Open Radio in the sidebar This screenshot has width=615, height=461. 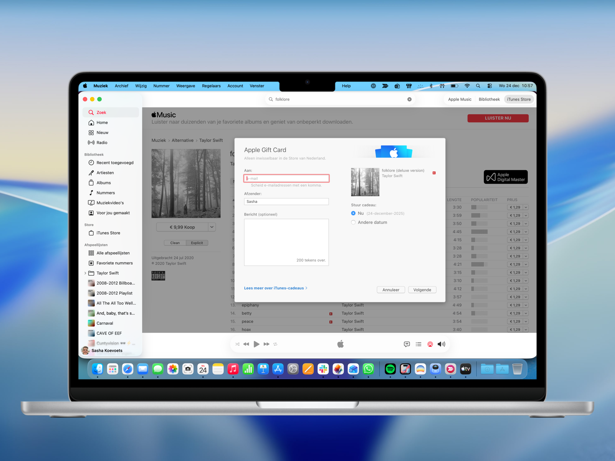102,143
